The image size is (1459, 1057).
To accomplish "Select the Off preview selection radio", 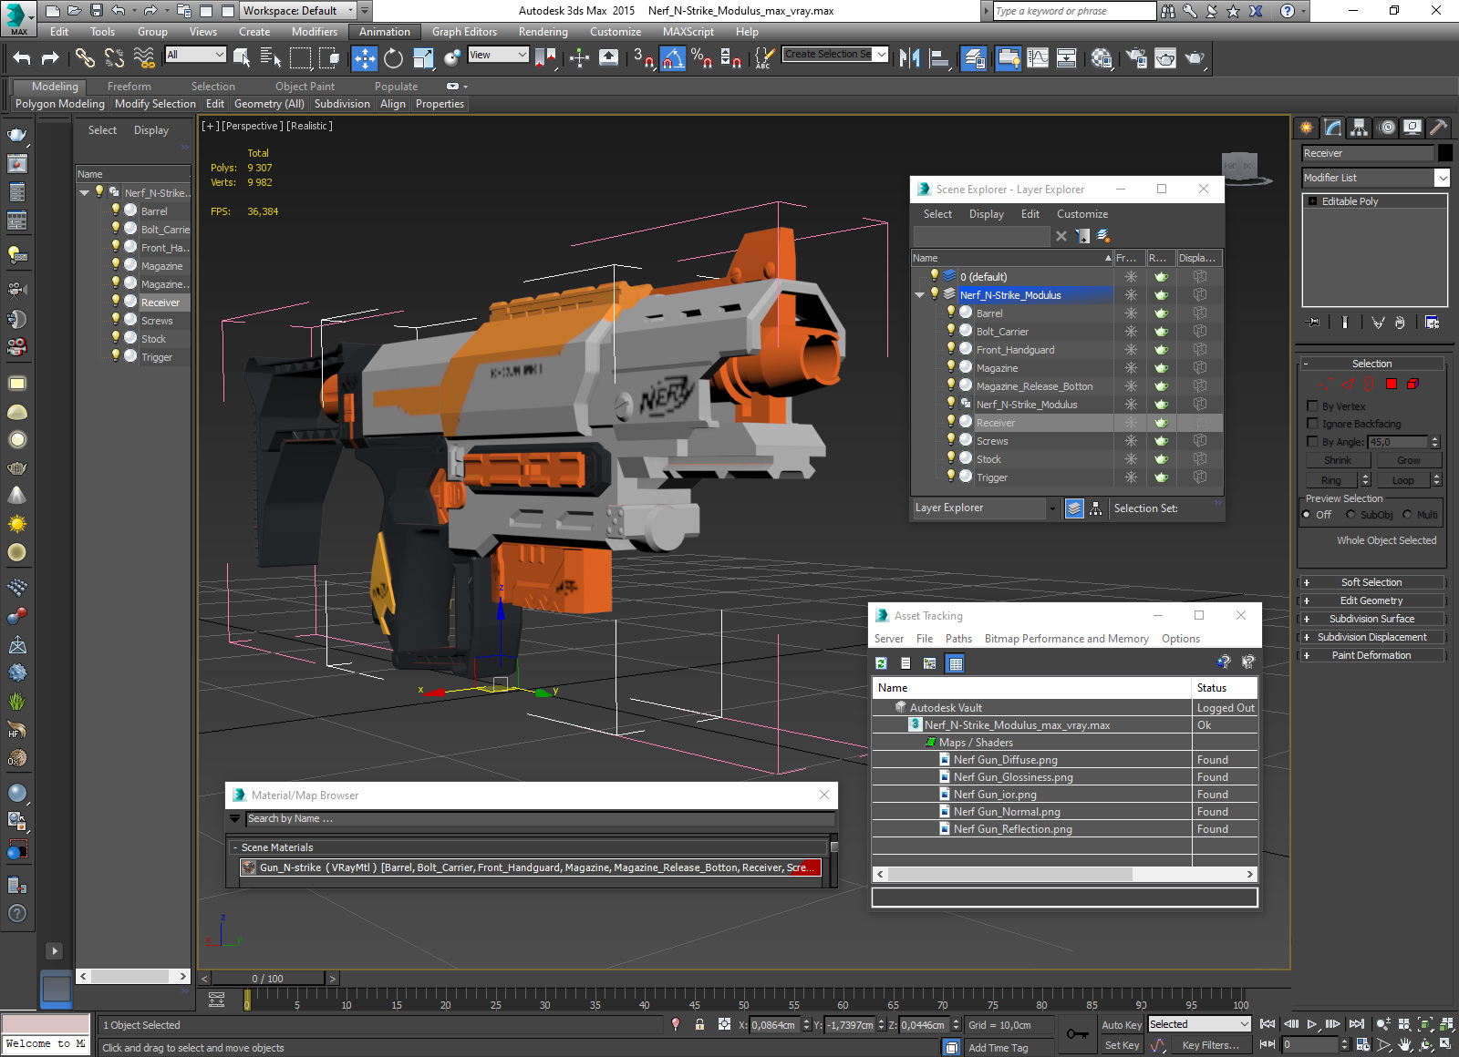I will [x=1307, y=515].
